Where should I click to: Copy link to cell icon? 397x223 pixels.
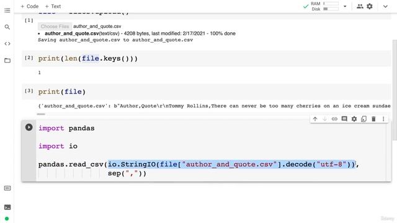click(x=334, y=119)
